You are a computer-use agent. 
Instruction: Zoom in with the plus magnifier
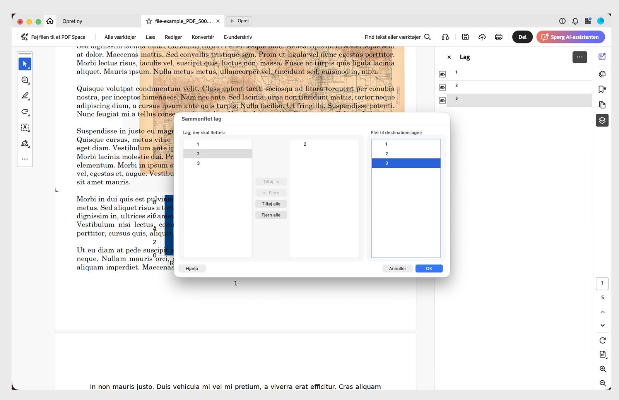click(x=602, y=369)
